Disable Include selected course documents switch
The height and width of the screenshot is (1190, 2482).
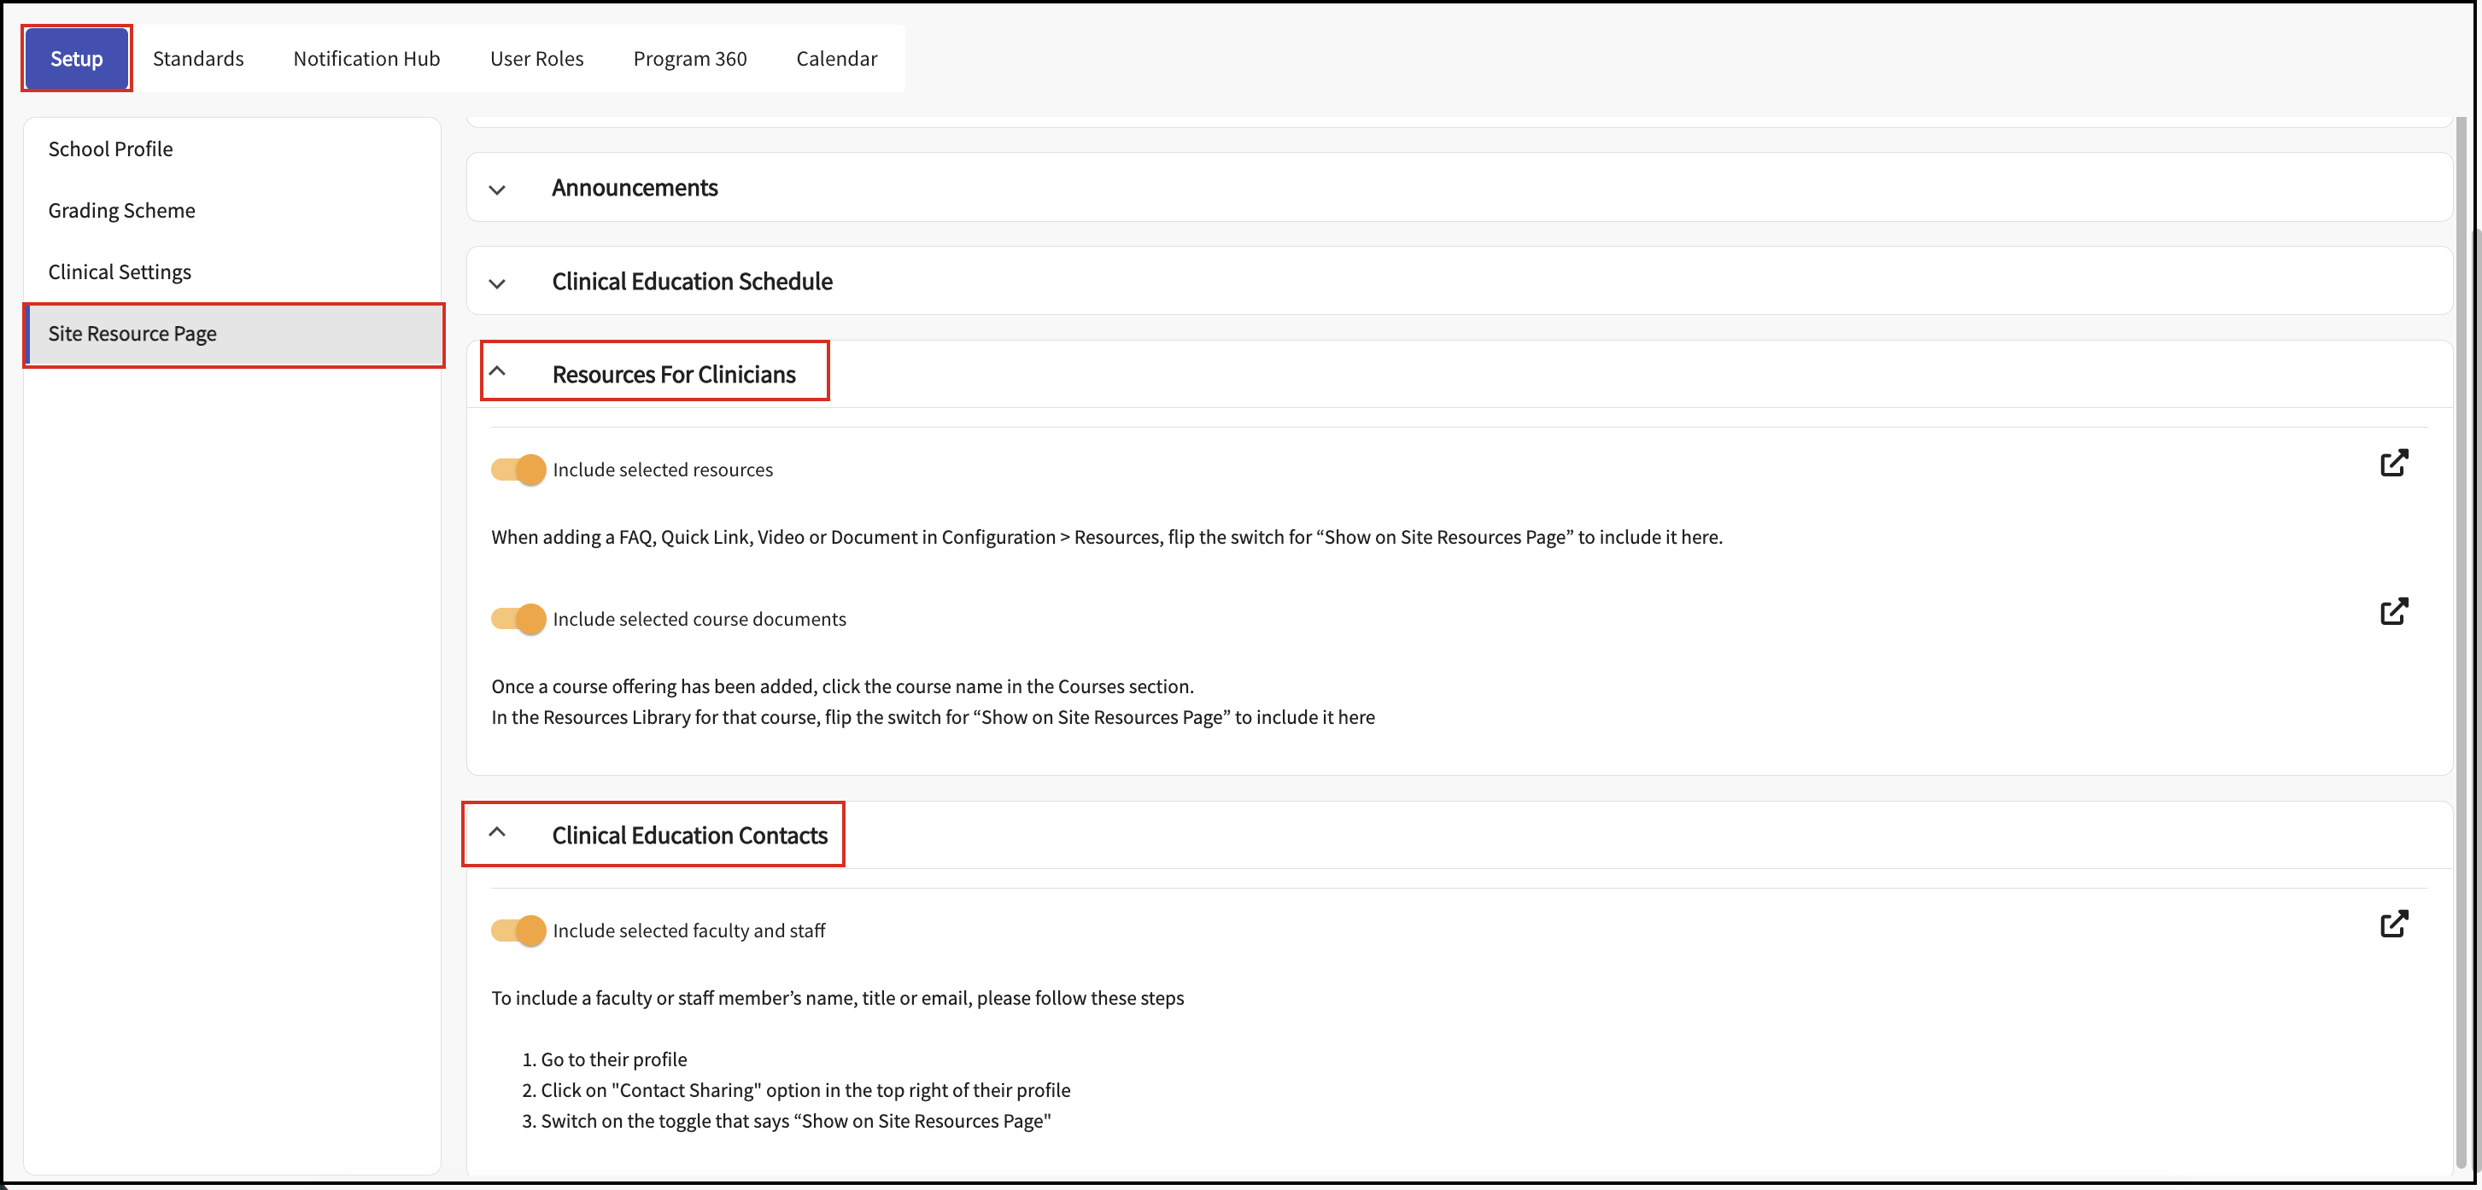518,619
